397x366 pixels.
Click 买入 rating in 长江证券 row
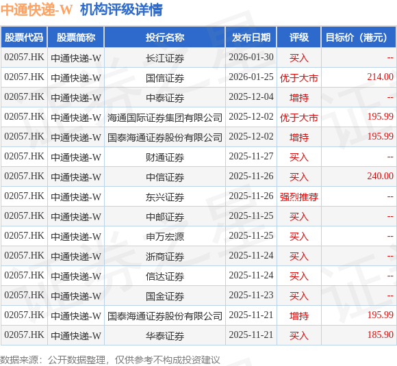299,58
